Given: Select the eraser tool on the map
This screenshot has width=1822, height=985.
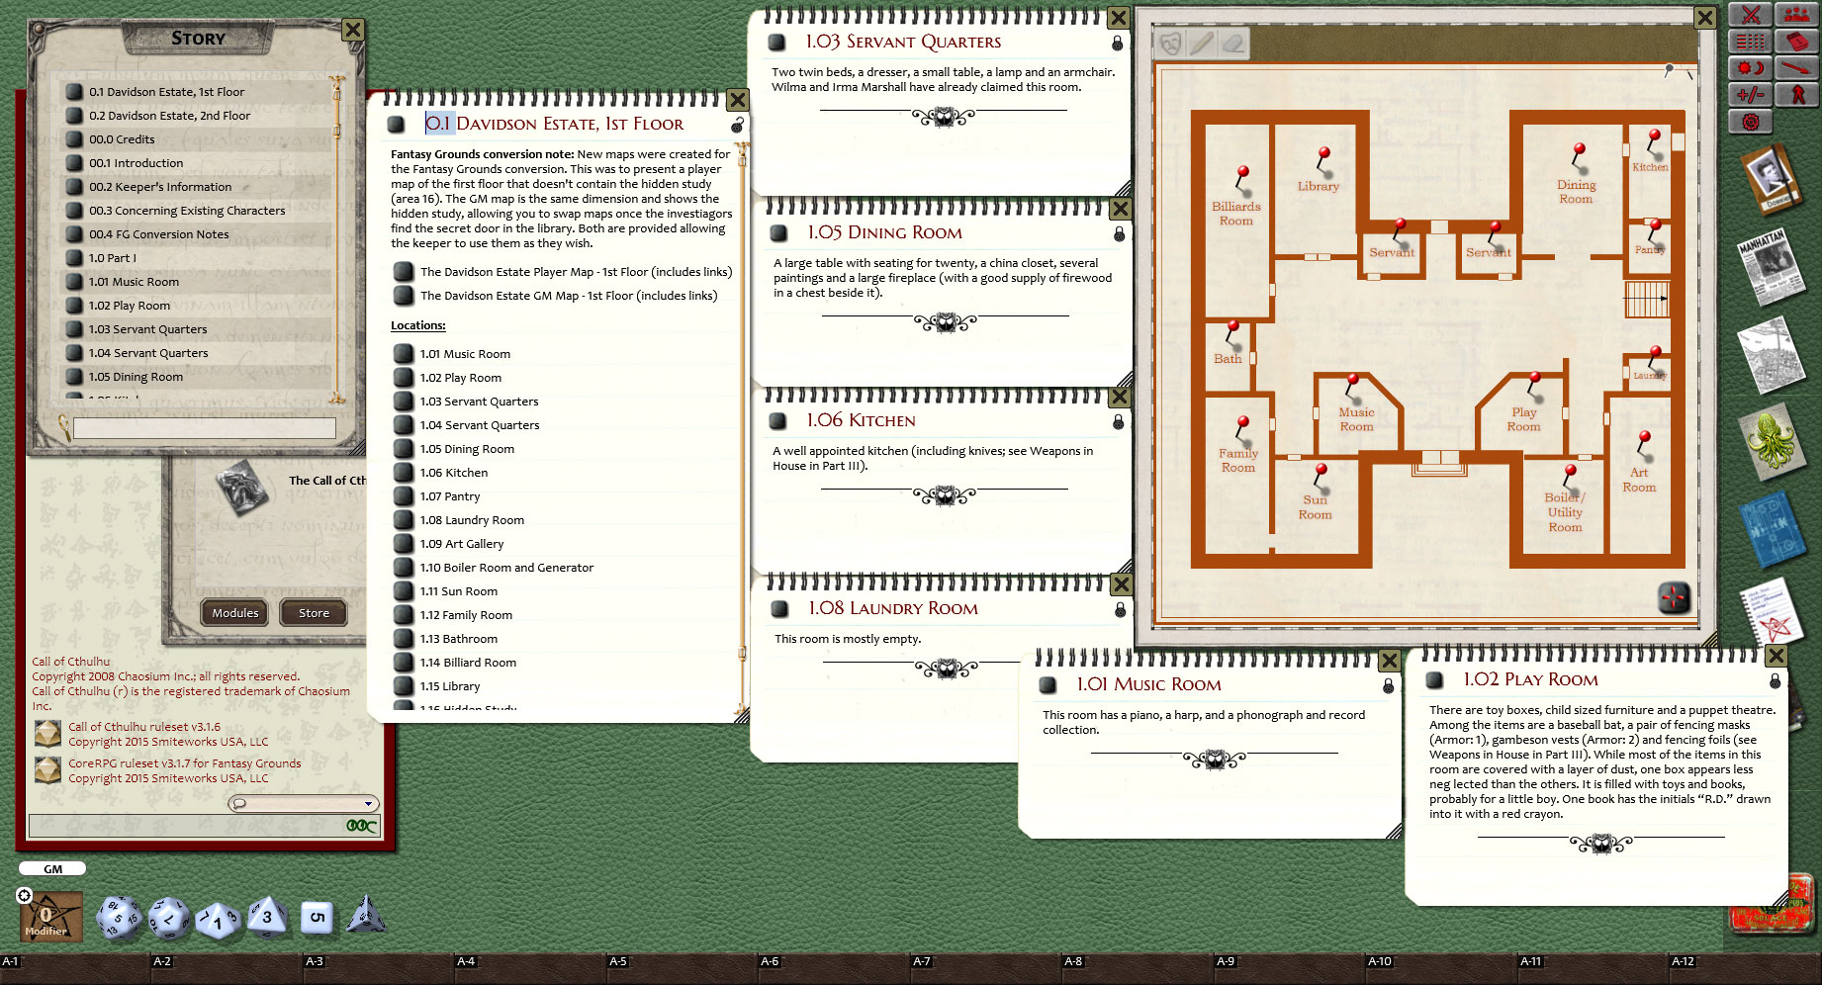Looking at the screenshot, I should 1232,44.
